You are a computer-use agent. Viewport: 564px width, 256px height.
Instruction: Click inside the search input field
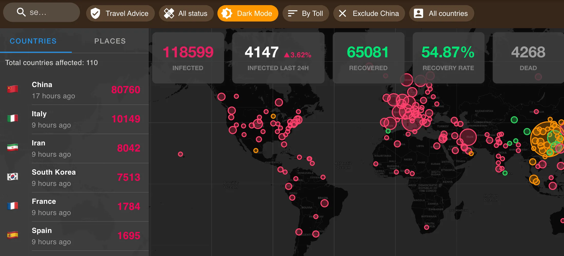pyautogui.click(x=46, y=12)
